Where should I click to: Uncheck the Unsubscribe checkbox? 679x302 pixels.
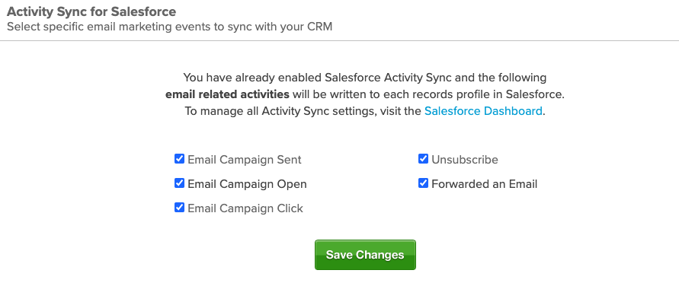point(423,159)
